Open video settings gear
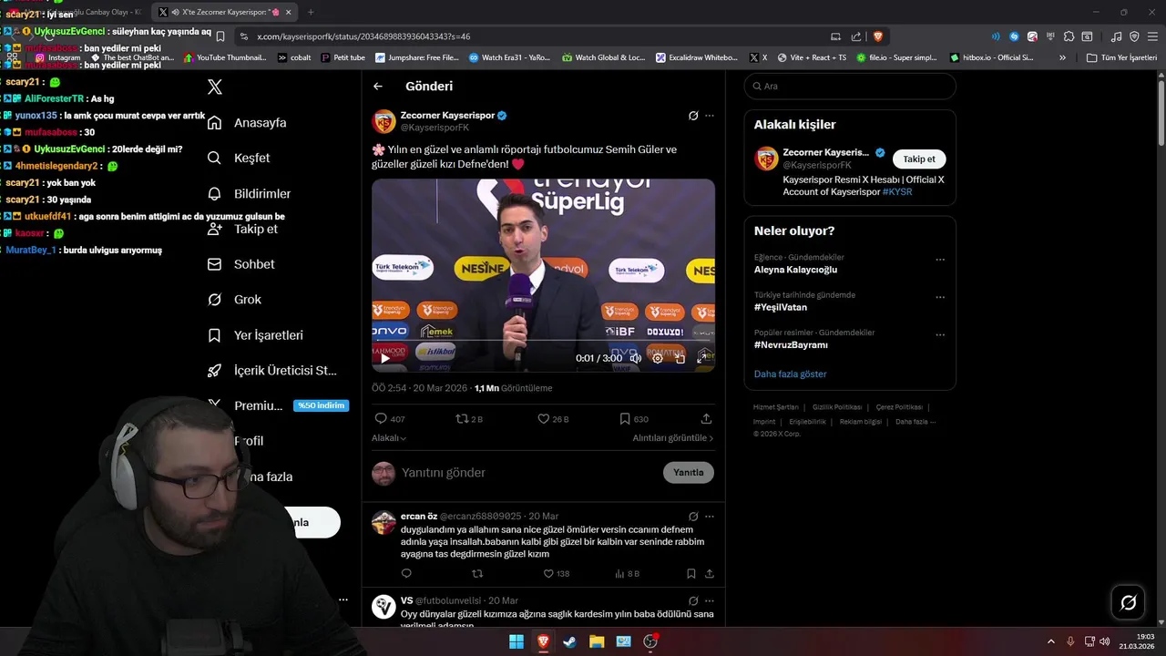 point(658,358)
